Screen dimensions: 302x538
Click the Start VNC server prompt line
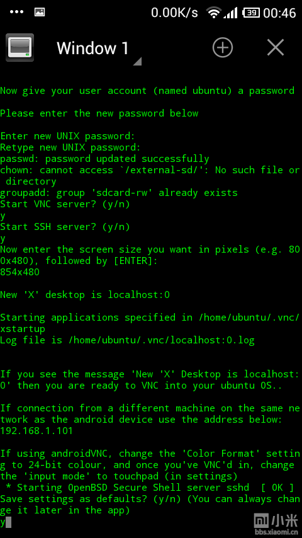click(x=65, y=205)
